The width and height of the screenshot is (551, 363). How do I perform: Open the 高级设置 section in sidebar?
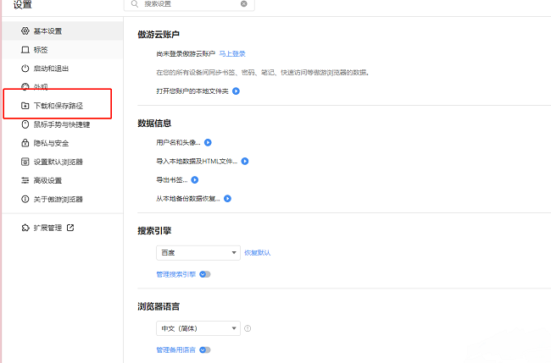[47, 180]
